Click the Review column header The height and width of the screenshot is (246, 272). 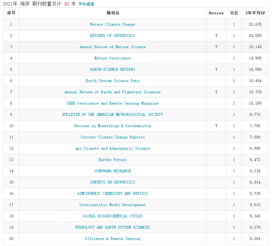216,13
